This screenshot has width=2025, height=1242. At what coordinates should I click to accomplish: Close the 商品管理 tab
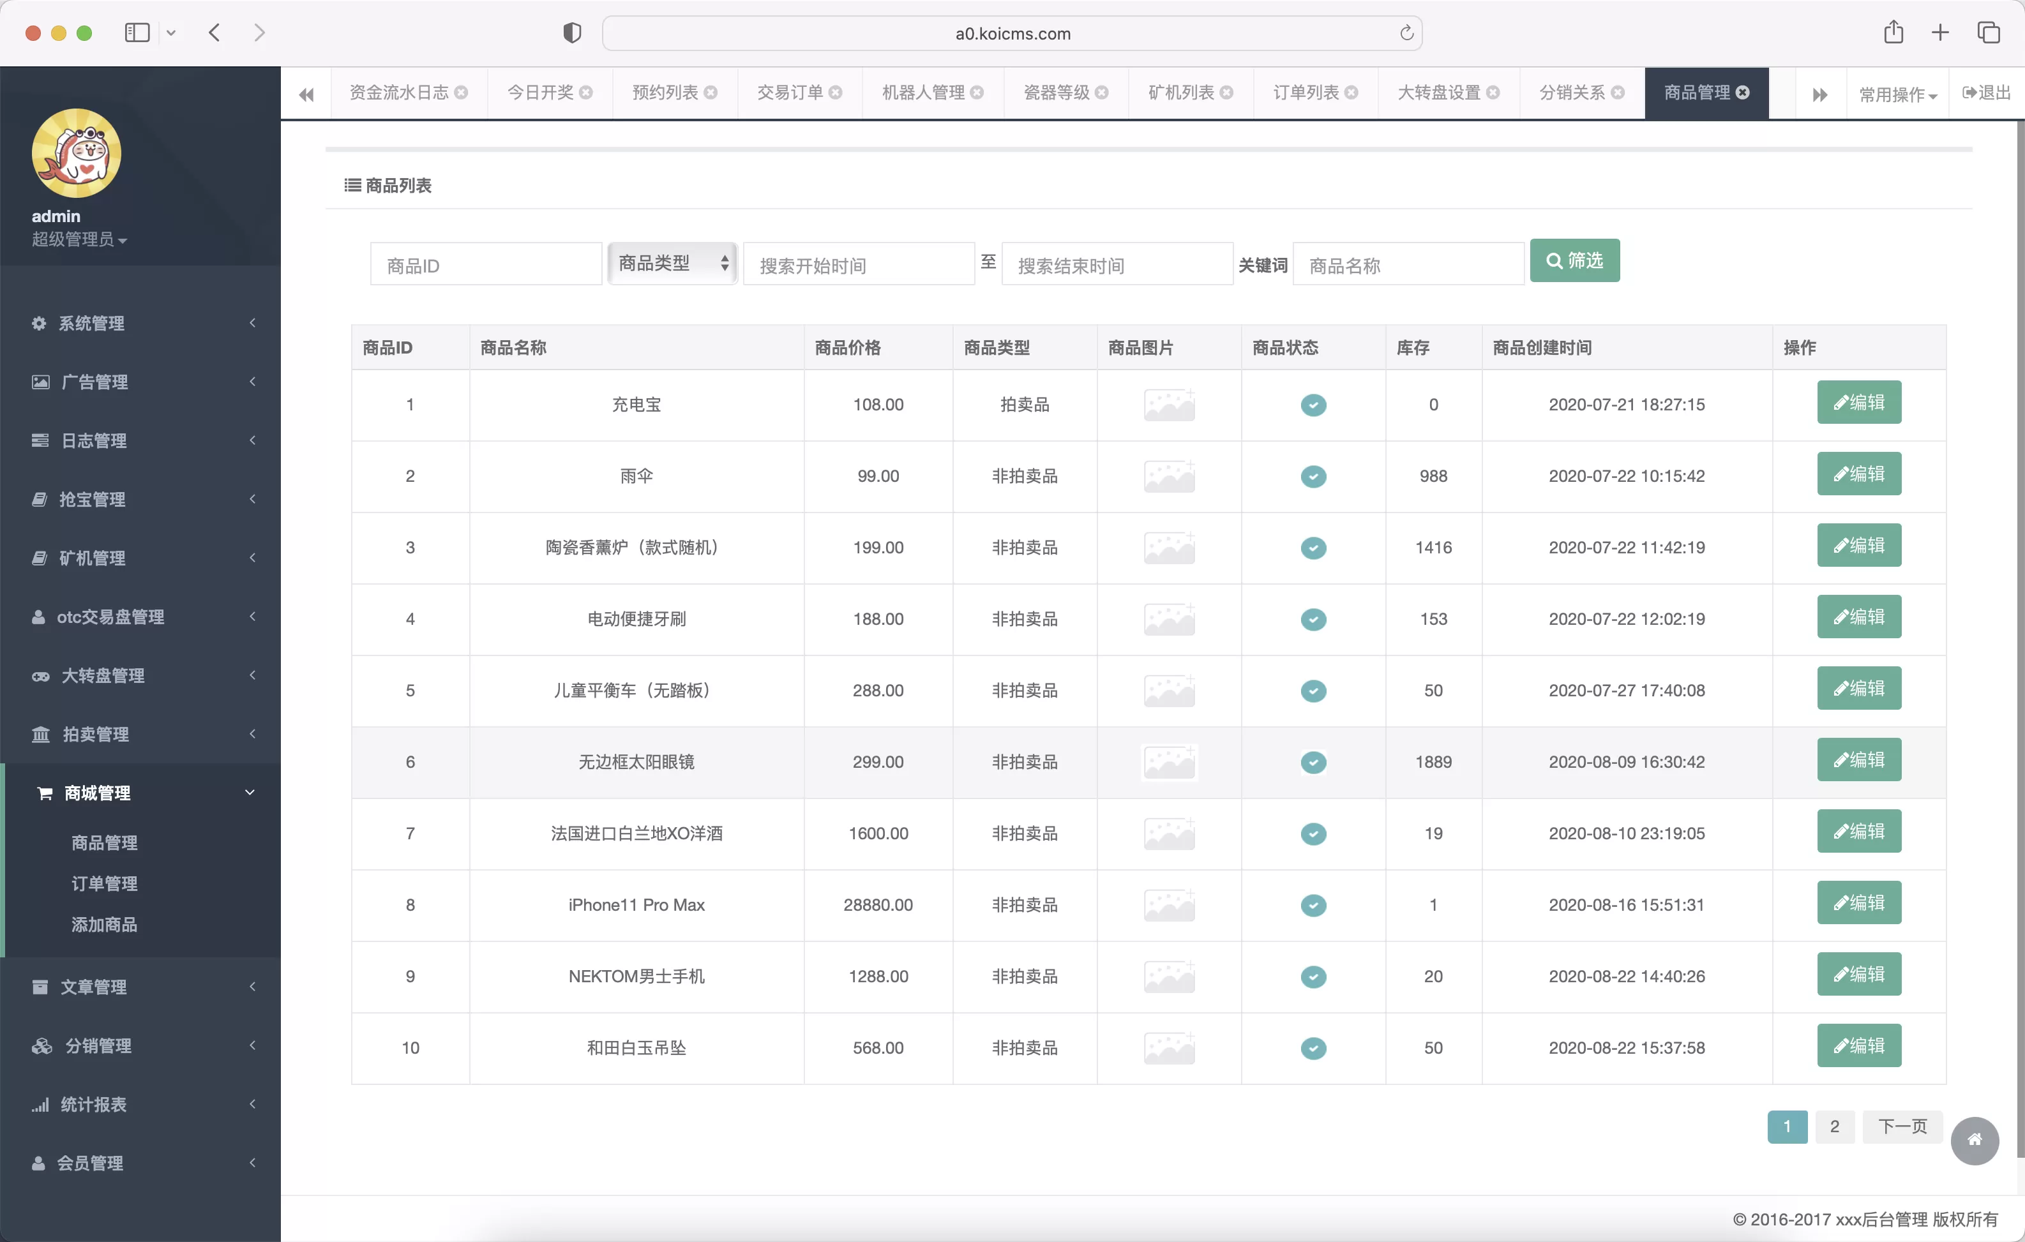1742,93
